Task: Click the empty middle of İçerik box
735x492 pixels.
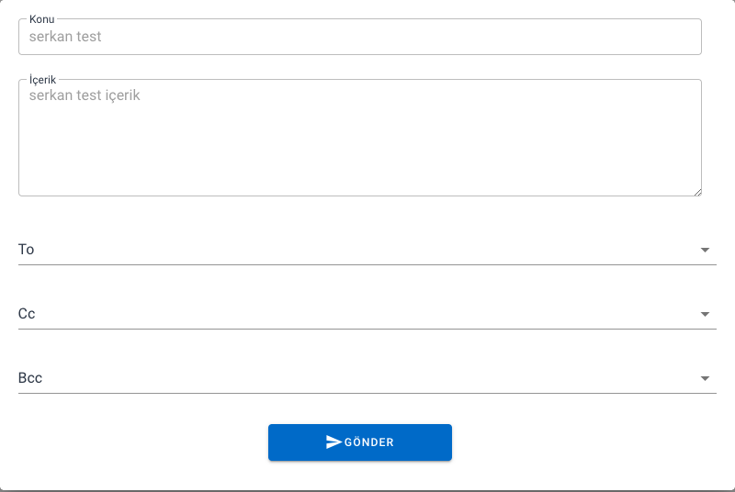Action: pyautogui.click(x=360, y=147)
